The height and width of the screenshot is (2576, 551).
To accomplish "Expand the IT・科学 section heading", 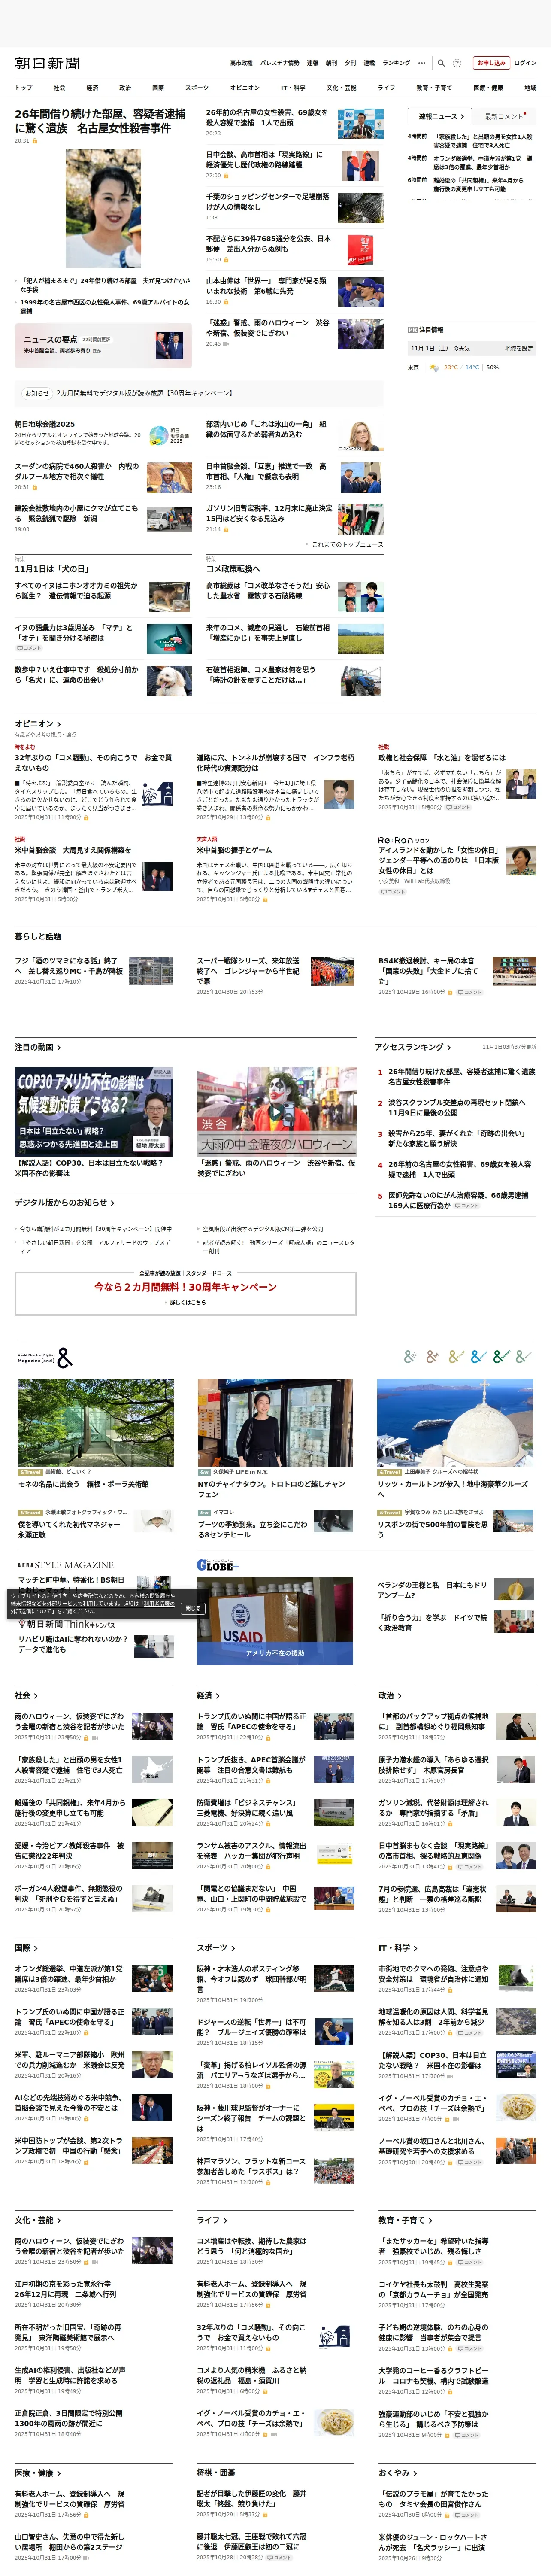I will (x=398, y=1948).
